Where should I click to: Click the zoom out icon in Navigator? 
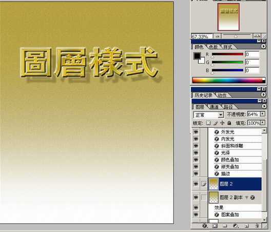pos(217,36)
